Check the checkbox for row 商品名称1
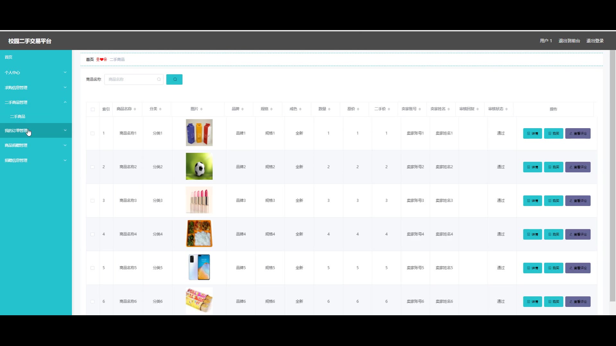 click(92, 133)
